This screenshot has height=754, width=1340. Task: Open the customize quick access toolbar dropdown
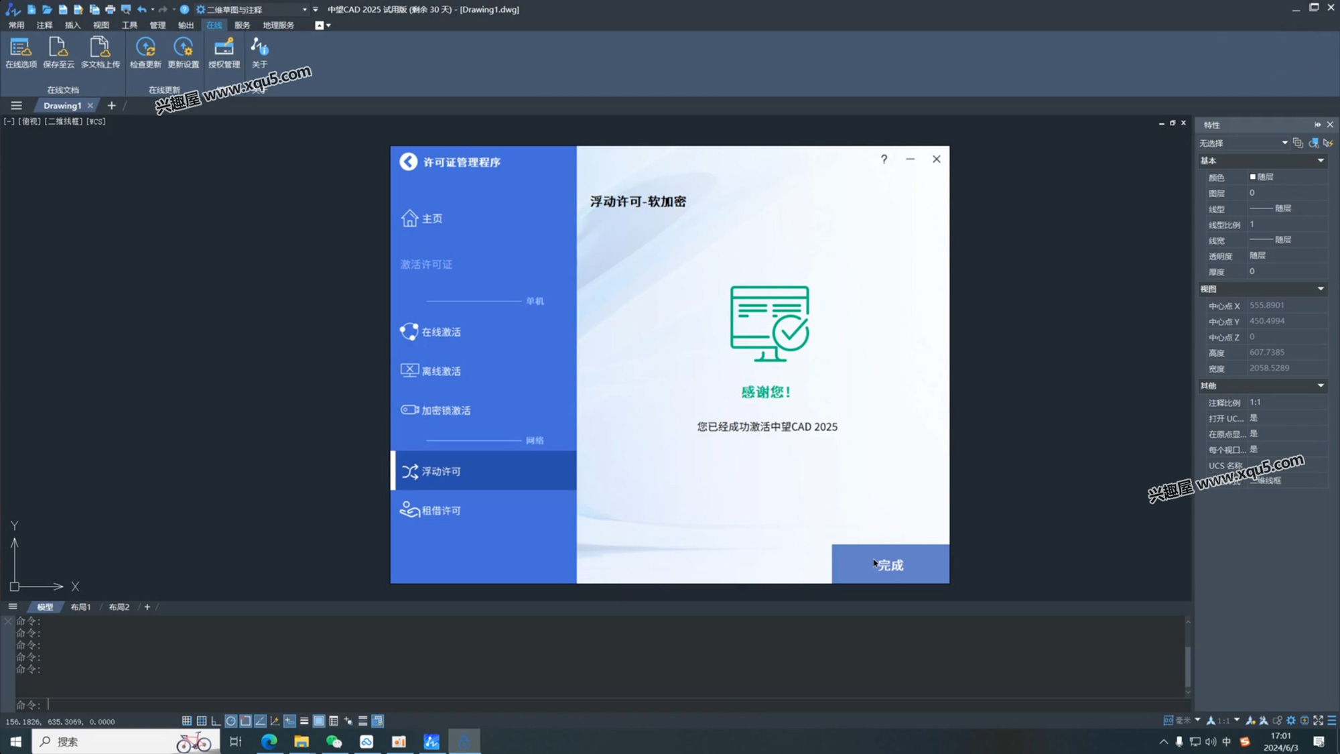[316, 9]
